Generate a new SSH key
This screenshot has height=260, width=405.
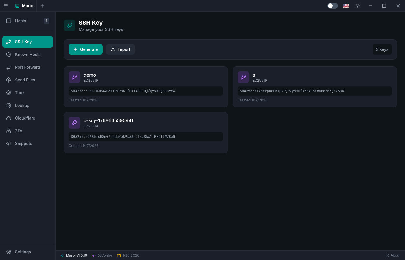click(86, 49)
